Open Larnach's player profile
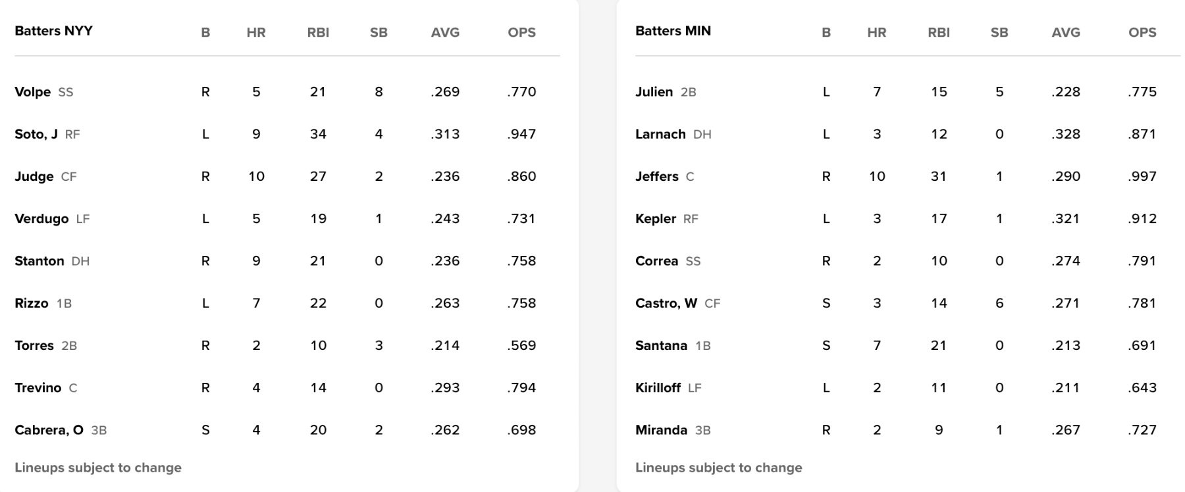Screen dimensions: 1185x492 point(660,134)
